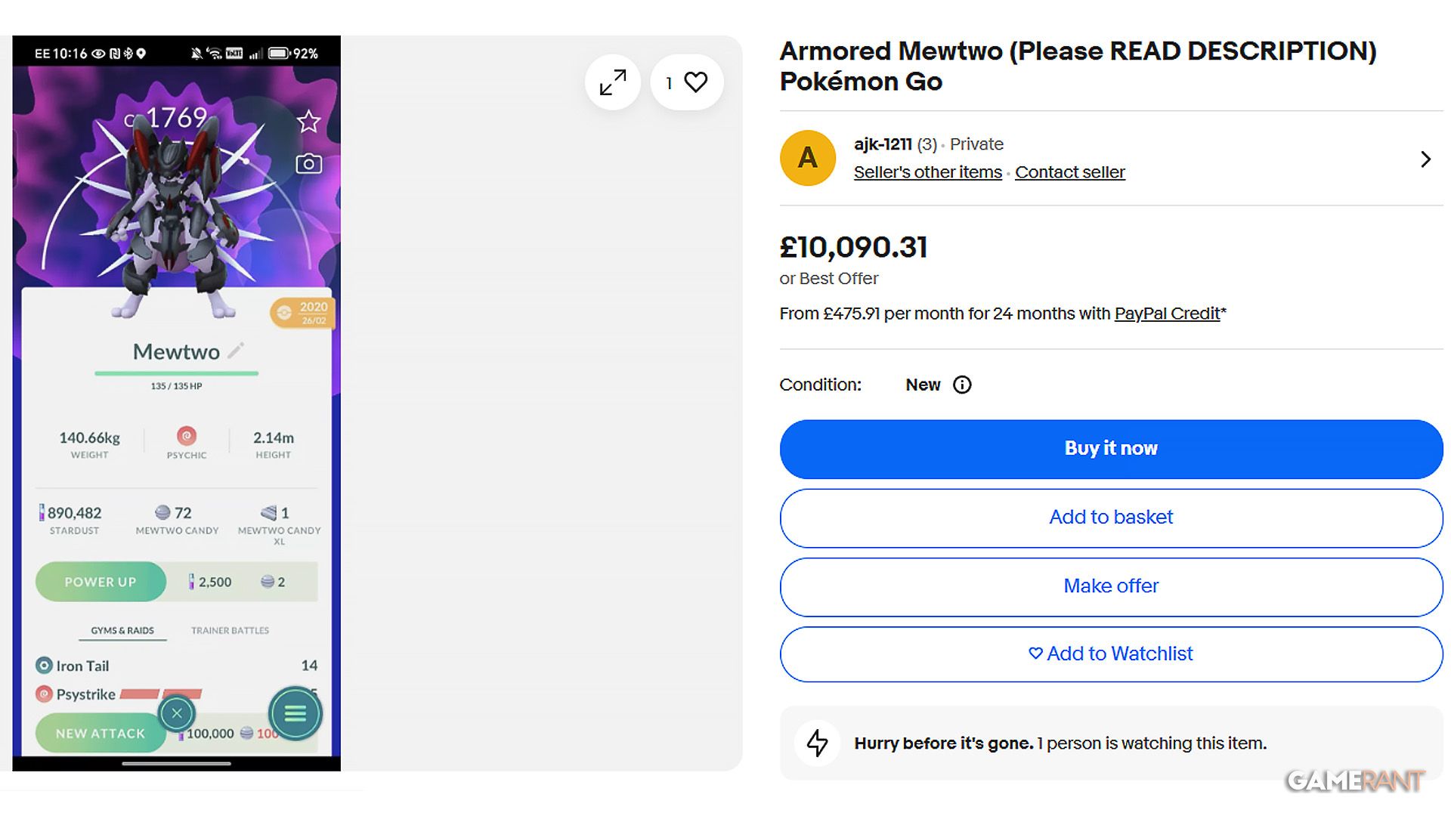Toggle Add to Watchlist button
Viewport: 1451px width, 816px height.
(1111, 654)
